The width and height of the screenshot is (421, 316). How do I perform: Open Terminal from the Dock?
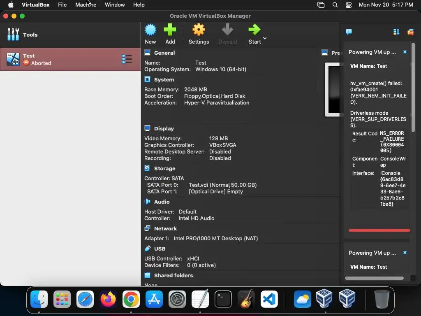[x=223, y=299]
